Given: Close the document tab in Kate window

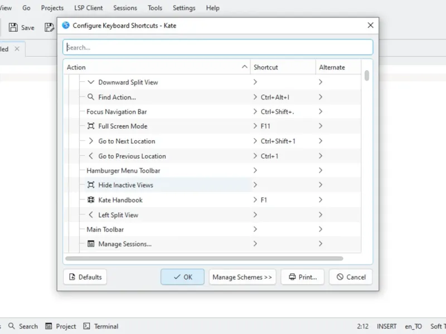Looking at the screenshot, I should click(17, 49).
